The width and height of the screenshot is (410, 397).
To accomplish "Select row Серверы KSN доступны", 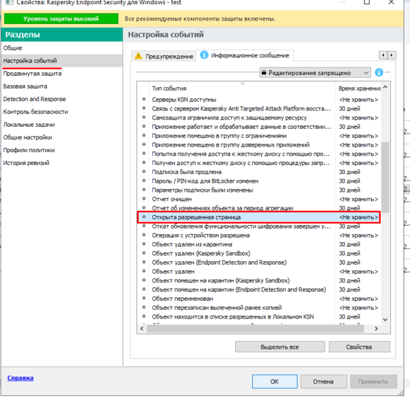I will pyautogui.click(x=259, y=100).
